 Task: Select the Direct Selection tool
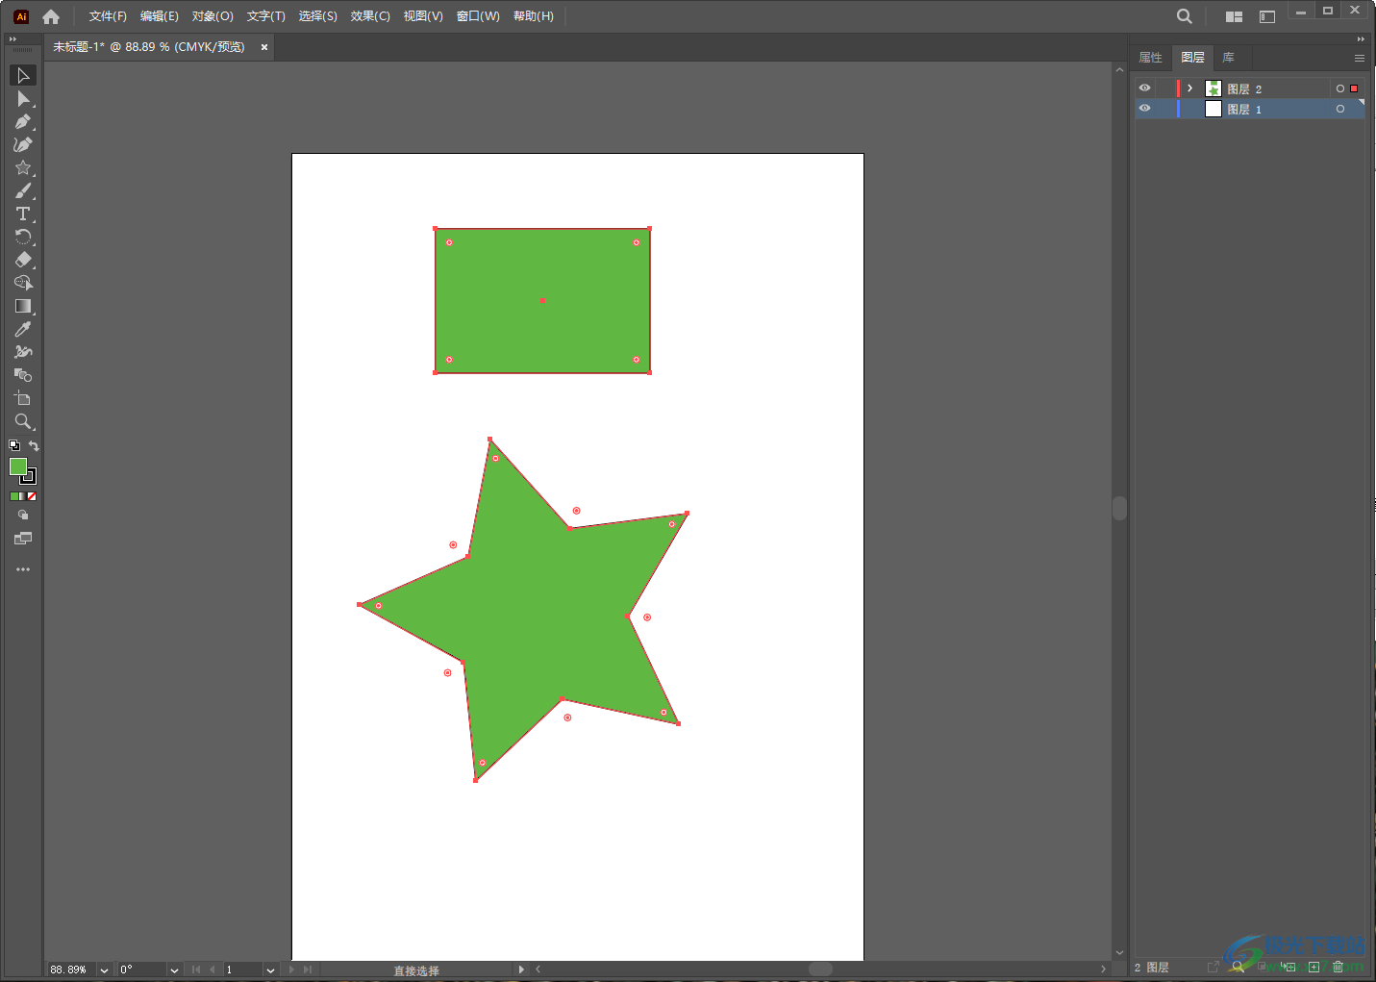(23, 98)
